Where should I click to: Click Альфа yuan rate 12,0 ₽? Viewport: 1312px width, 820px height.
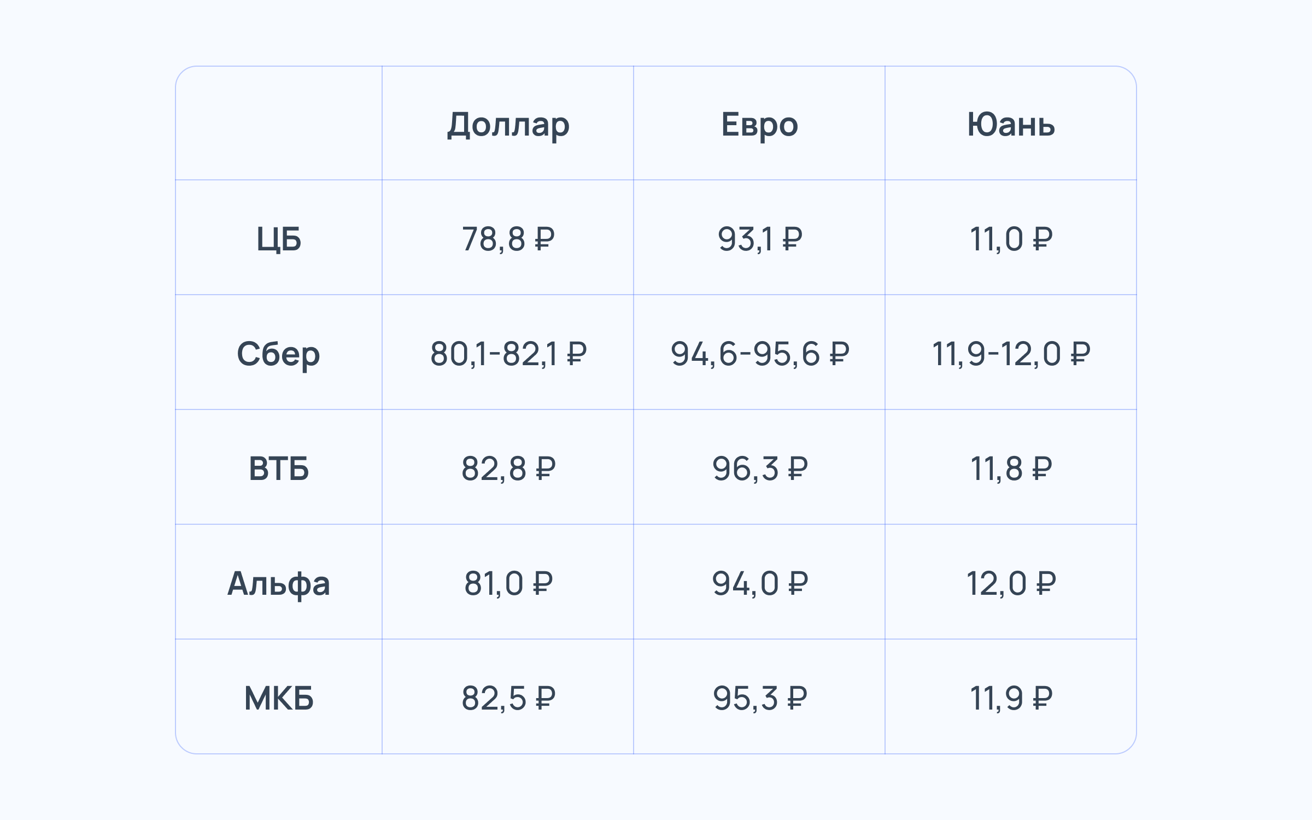coord(1011,584)
